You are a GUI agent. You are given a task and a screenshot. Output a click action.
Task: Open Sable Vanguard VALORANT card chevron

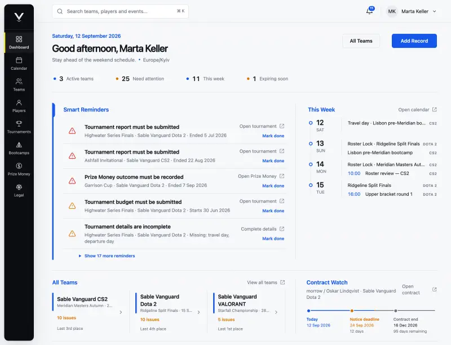pyautogui.click(x=276, y=312)
